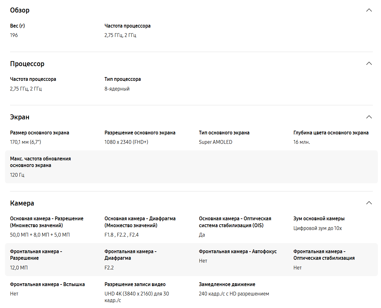Click the Процессор section heading
The width and height of the screenshot is (381, 308).
click(x=27, y=64)
